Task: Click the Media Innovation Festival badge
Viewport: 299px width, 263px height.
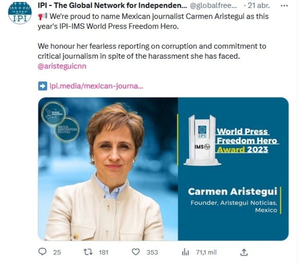Action: click(66, 130)
